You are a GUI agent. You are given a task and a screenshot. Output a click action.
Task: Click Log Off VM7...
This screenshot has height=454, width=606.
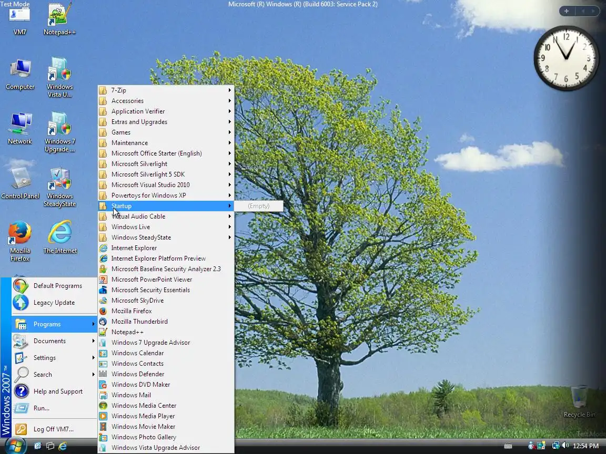[x=54, y=429]
